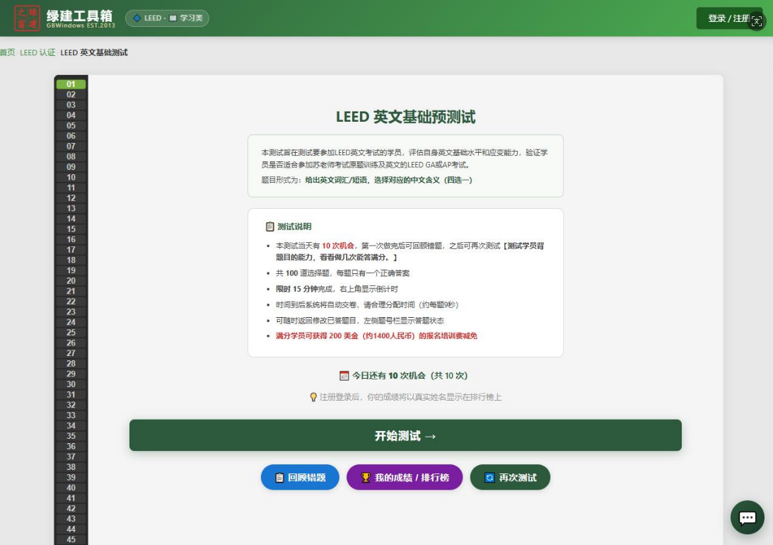Click 登录 / 注册 button
This screenshot has height=545, width=773.
(x=729, y=18)
